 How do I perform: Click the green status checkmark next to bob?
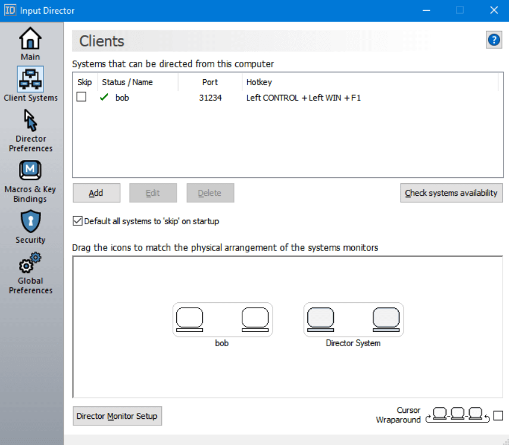102,98
